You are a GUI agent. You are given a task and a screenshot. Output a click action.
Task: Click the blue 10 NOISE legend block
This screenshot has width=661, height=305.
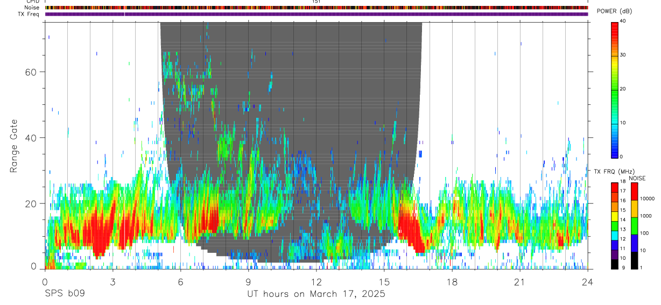tap(634, 243)
